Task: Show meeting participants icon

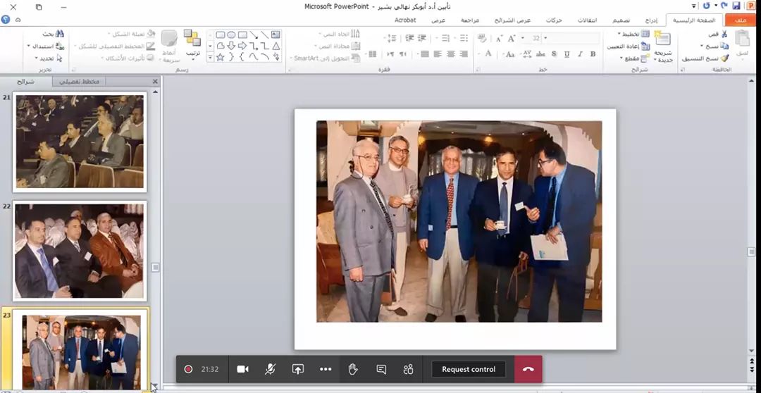Action: (x=408, y=369)
